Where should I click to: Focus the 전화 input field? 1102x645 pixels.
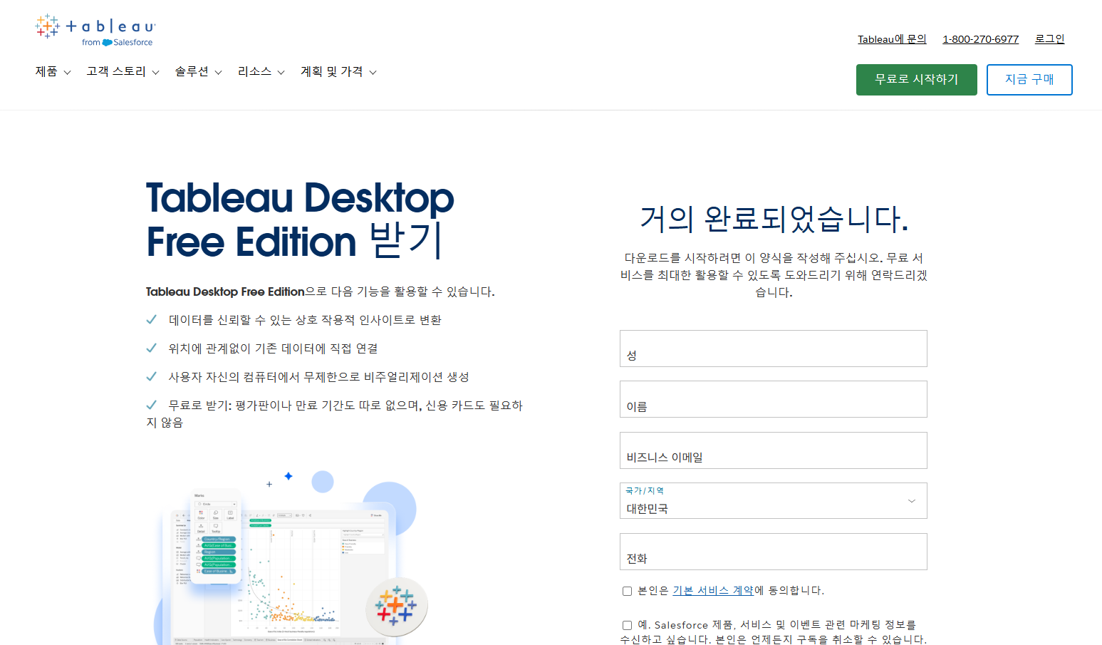point(774,552)
